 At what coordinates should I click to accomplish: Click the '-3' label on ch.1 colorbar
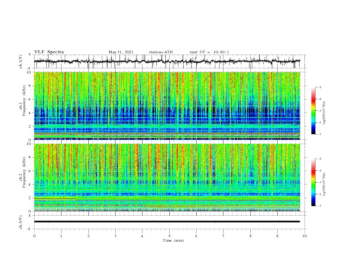(x=319, y=87)
